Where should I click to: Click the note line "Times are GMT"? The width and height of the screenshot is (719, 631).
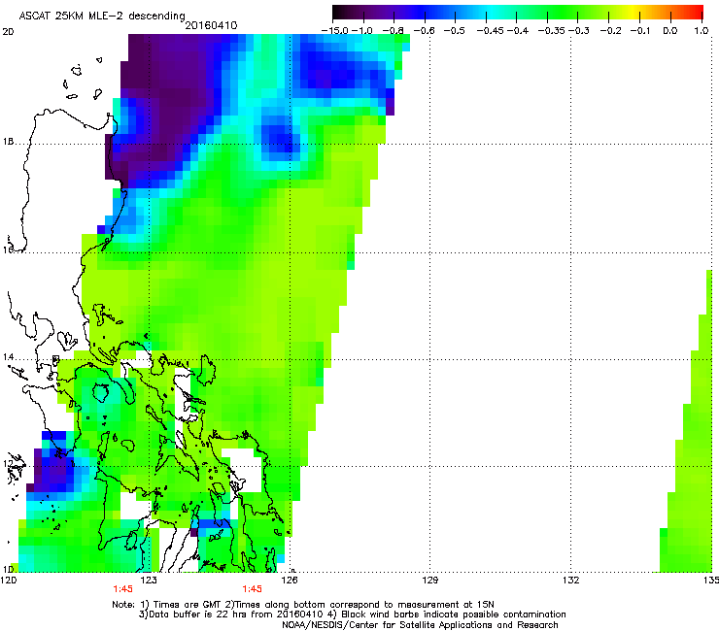point(188,605)
